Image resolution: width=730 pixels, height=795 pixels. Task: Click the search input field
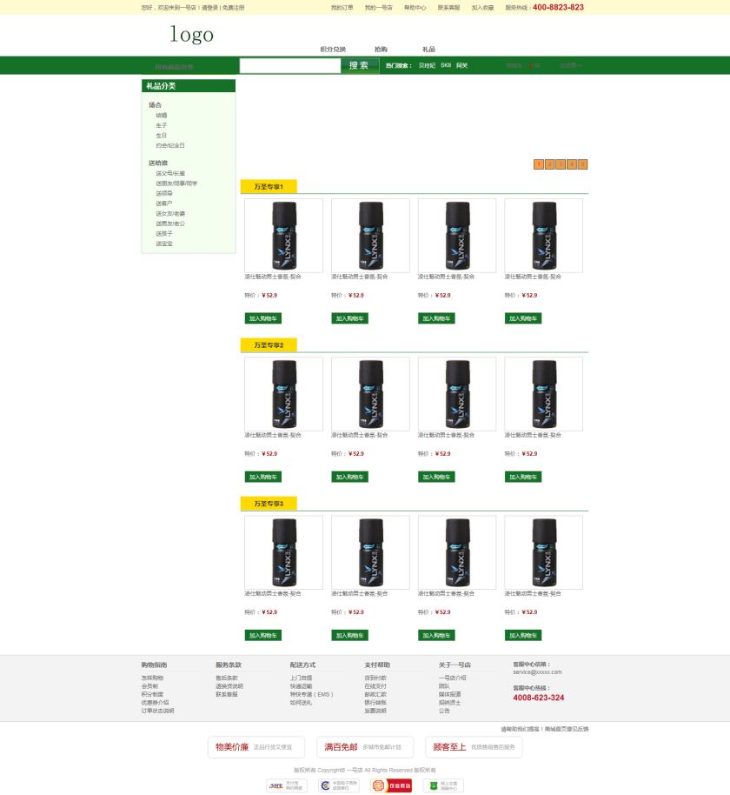(289, 65)
